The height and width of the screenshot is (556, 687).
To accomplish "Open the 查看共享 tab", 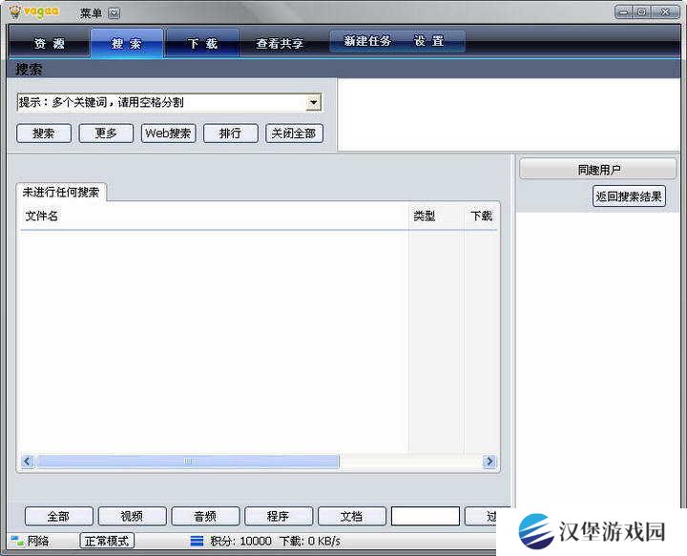I will (x=280, y=43).
